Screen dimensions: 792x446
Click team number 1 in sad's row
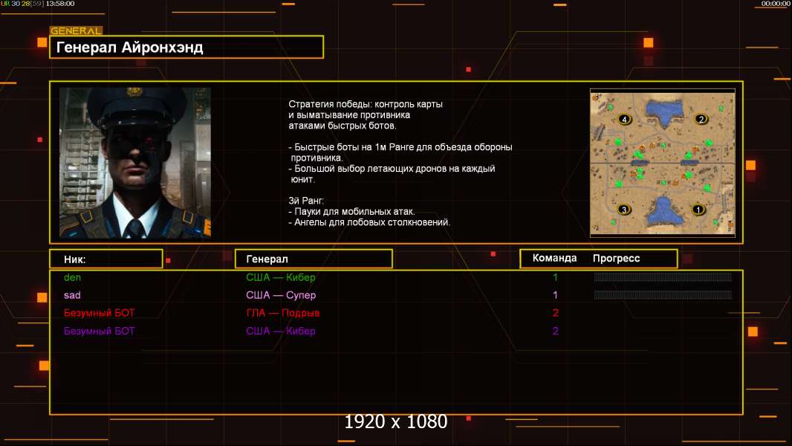[x=555, y=295]
